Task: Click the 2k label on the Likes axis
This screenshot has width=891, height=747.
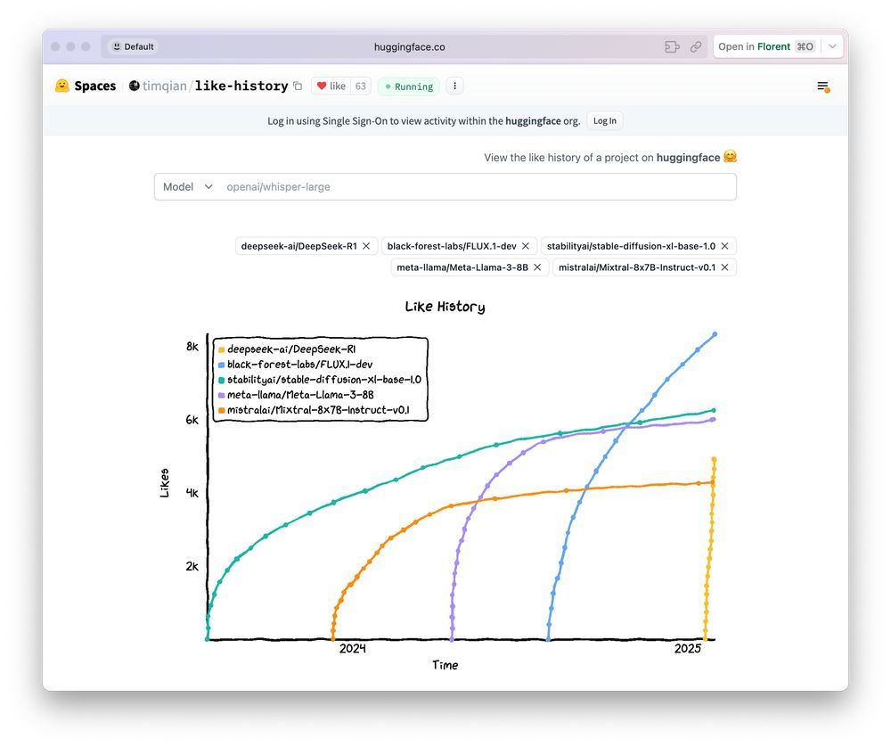Action: 192,566
